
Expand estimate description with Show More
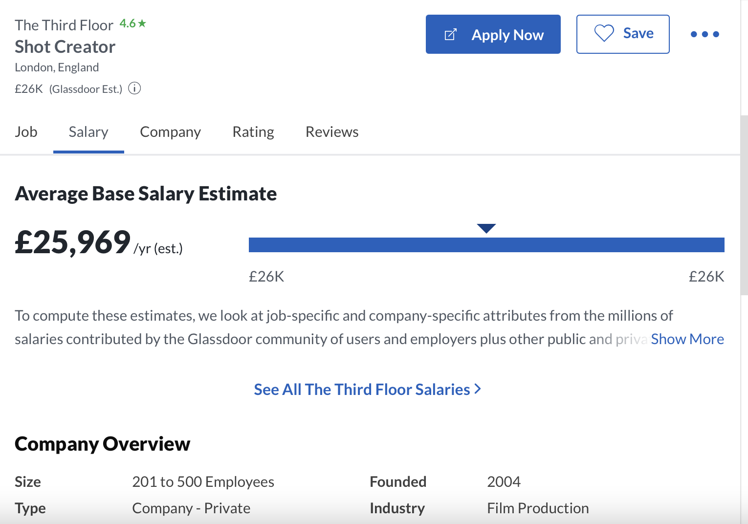(x=687, y=339)
